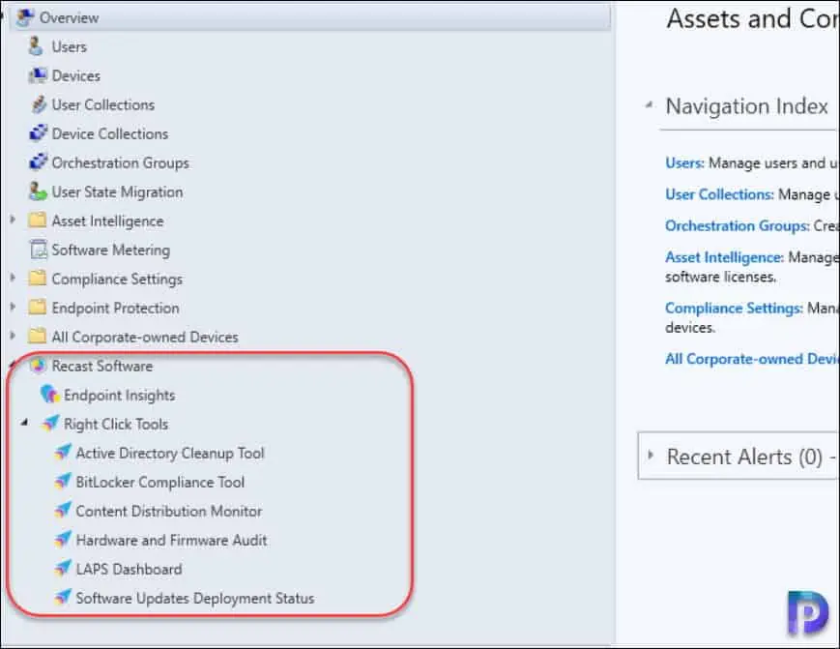Image resolution: width=840 pixels, height=649 pixels.
Task: Click the Users icon in tree
Action: tap(36, 46)
